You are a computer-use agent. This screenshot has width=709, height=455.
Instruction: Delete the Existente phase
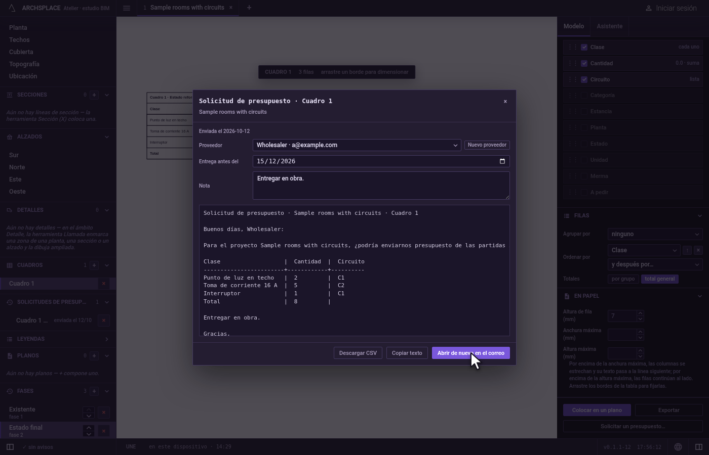point(104,413)
